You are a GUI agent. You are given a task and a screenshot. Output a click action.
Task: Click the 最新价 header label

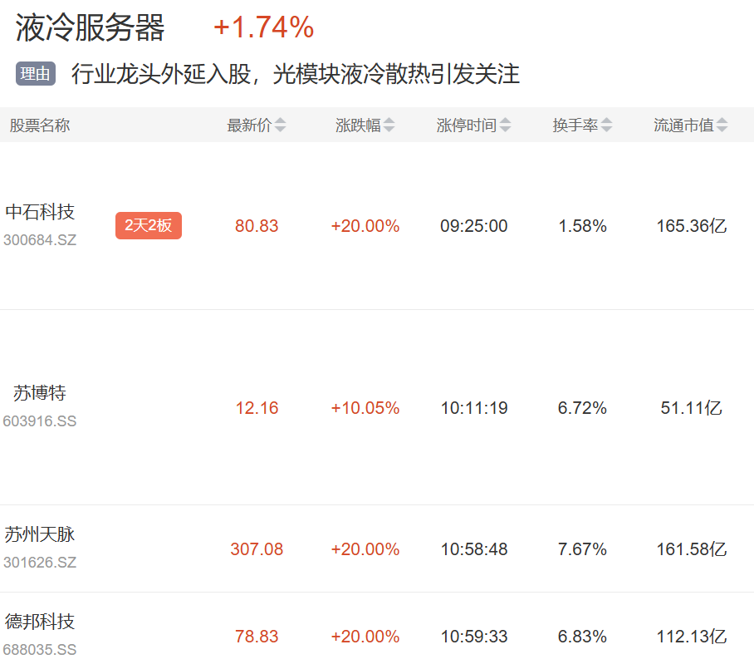tap(250, 125)
